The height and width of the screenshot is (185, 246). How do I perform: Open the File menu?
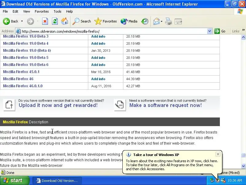5,11
